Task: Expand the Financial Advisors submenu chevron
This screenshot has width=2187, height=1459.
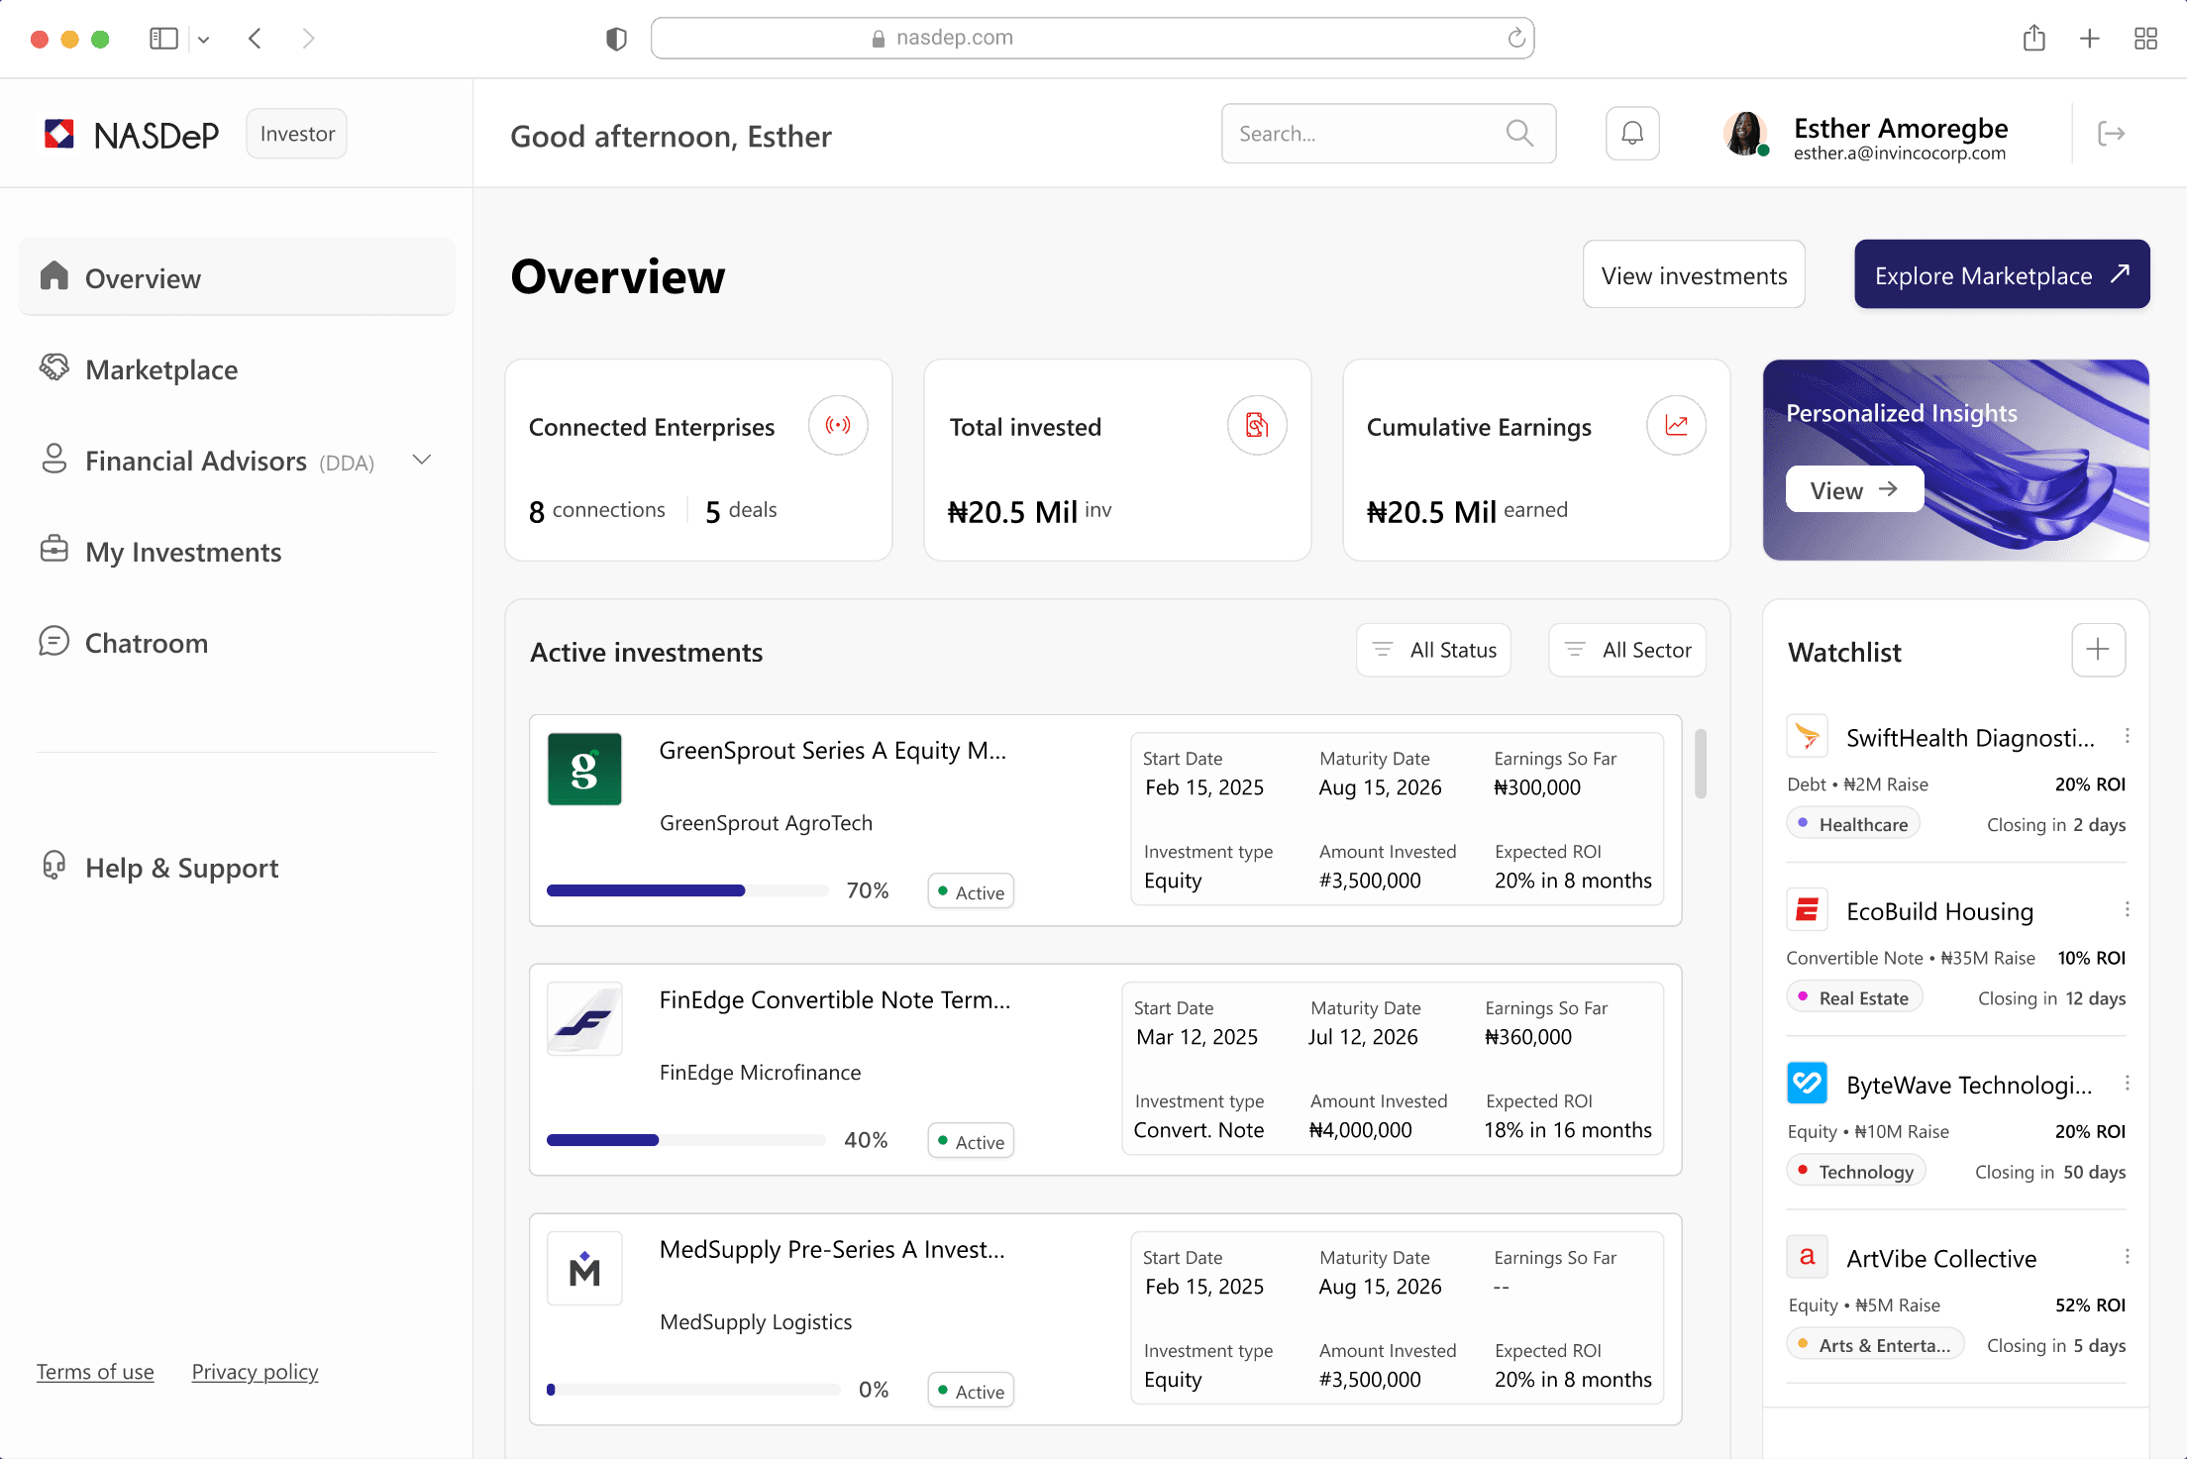Action: point(422,460)
